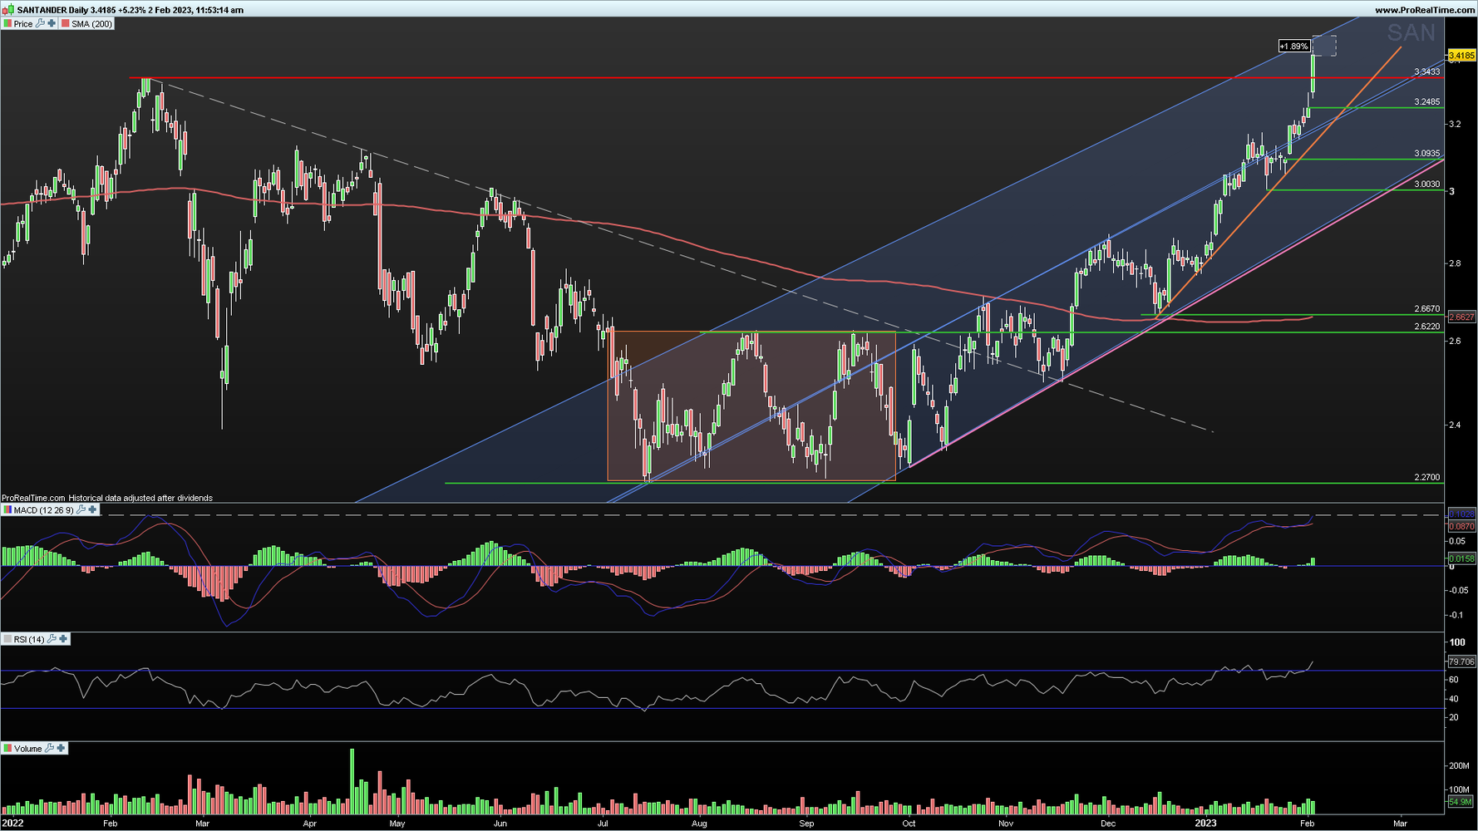
Task: Click volume value tag 54.9M
Action: [1461, 801]
